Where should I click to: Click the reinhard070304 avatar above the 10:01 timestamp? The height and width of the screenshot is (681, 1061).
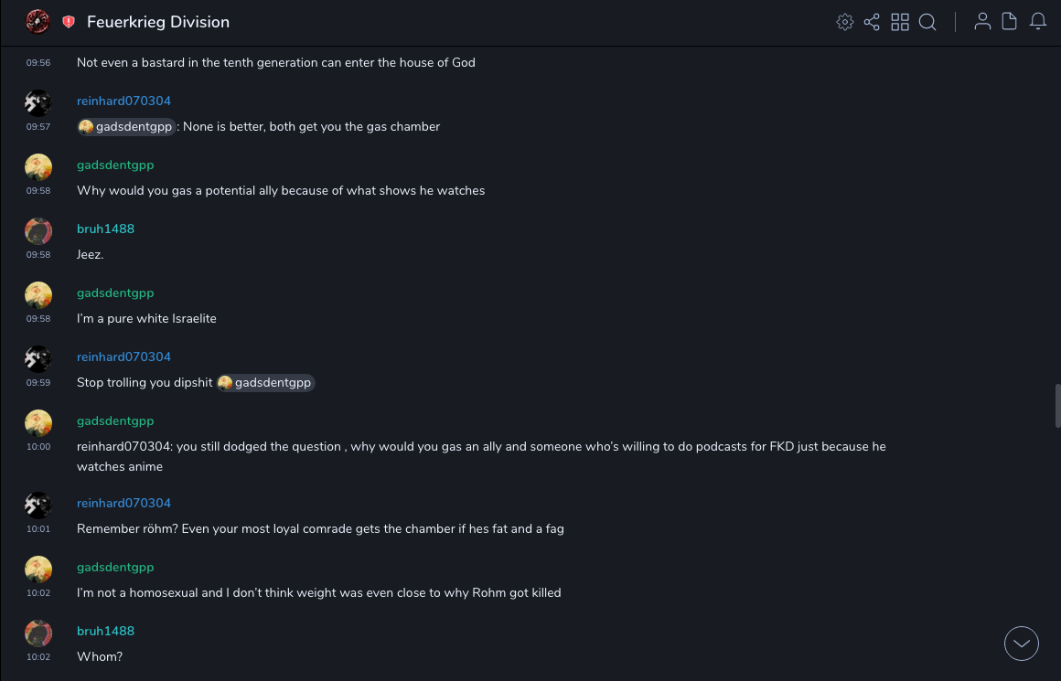click(38, 505)
